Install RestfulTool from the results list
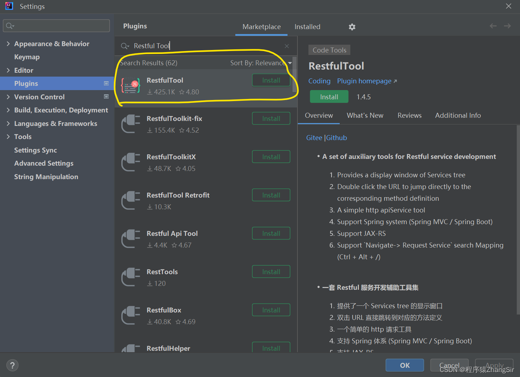520x377 pixels. [x=271, y=80]
